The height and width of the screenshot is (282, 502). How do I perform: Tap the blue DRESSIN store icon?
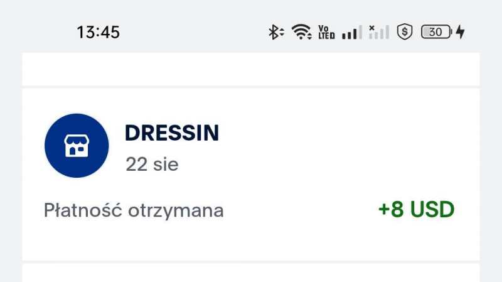pyautogui.click(x=77, y=146)
